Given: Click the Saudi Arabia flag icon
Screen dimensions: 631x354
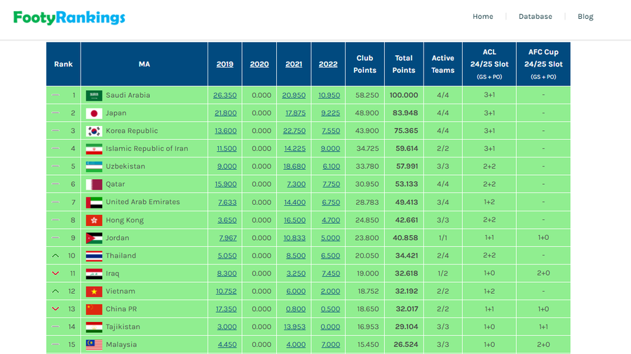Looking at the screenshot, I should tap(94, 95).
